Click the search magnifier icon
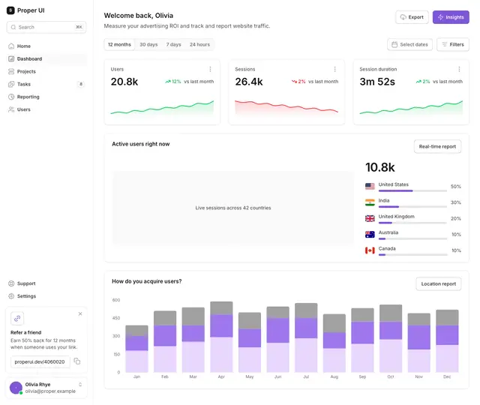480x405 pixels. pyautogui.click(x=13, y=27)
